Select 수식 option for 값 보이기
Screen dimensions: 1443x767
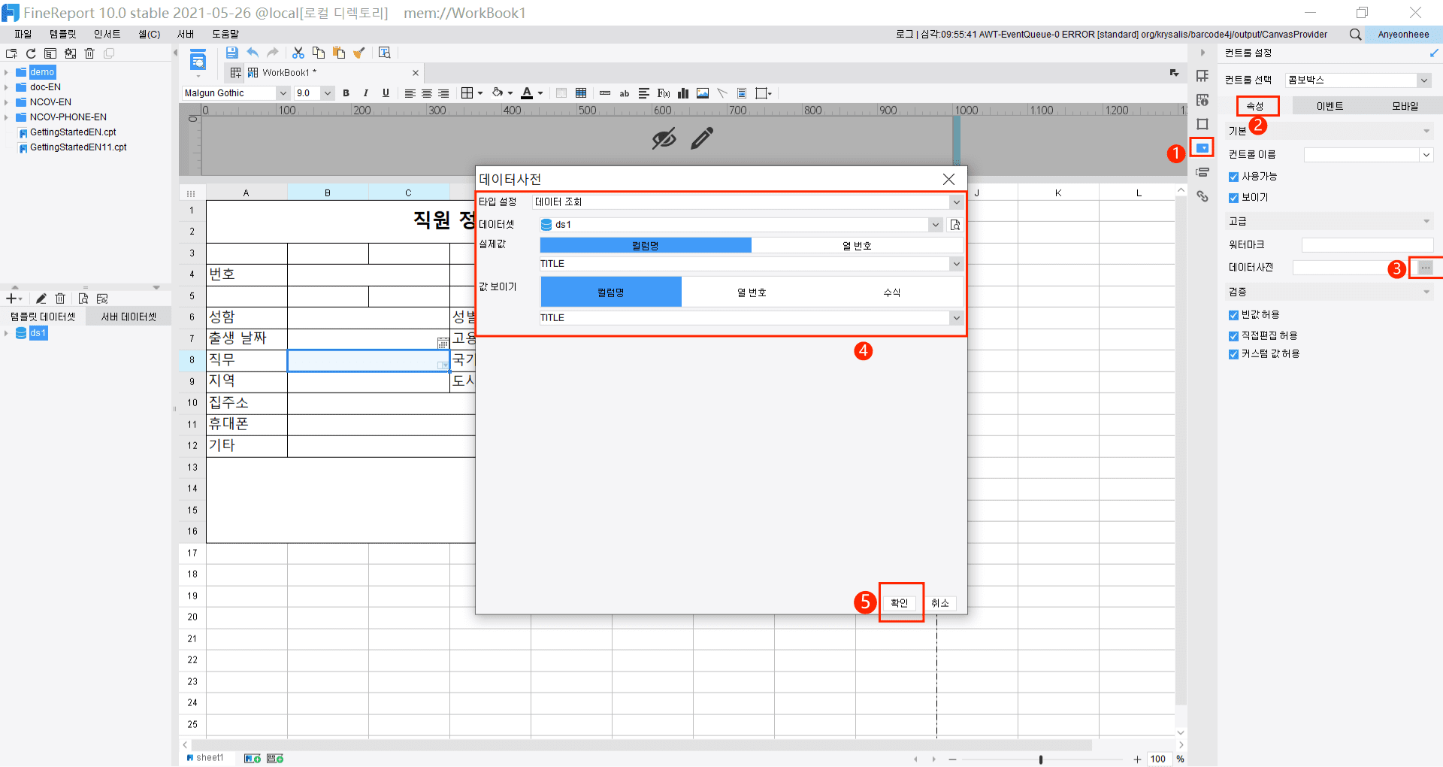tap(892, 293)
